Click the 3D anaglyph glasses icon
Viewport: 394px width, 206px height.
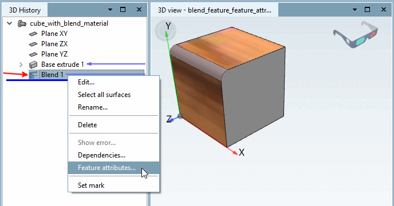point(356,35)
